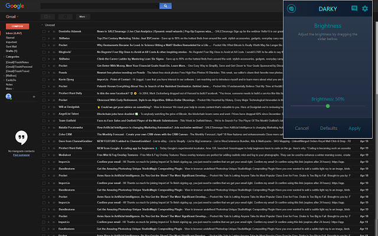The image size is (378, 236).
Task: Mark the Team Outfield email as important
Action: (x=54, y=120)
